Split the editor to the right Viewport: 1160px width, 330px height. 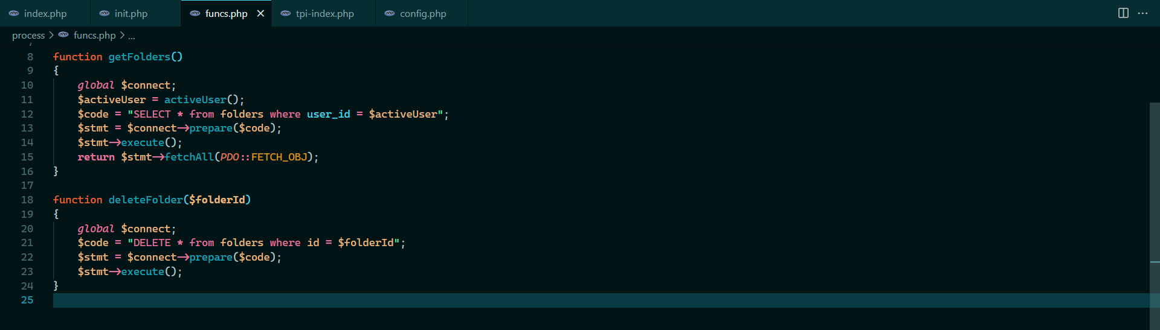1123,13
